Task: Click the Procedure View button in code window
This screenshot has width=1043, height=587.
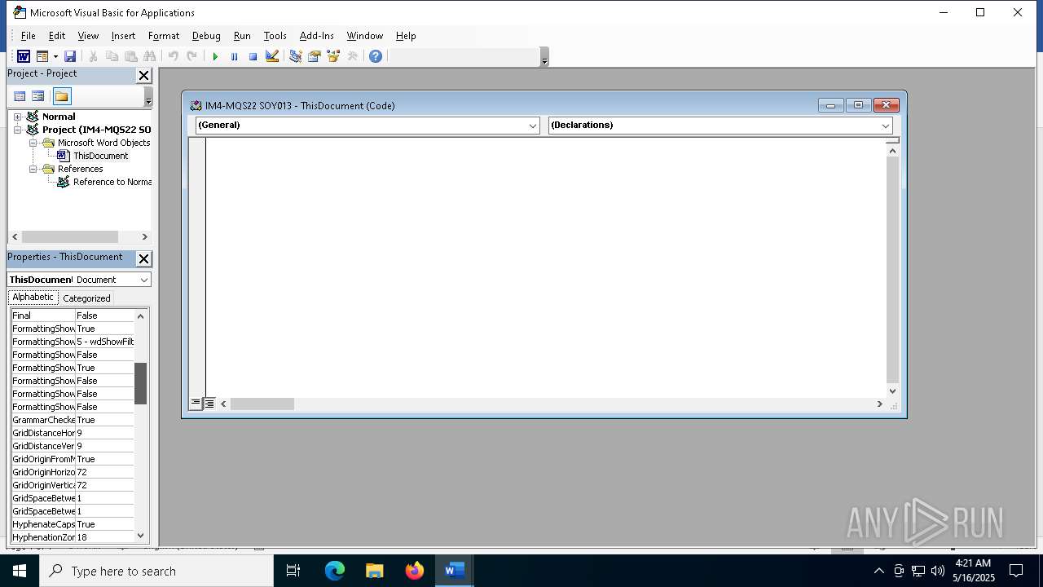Action: tap(196, 404)
